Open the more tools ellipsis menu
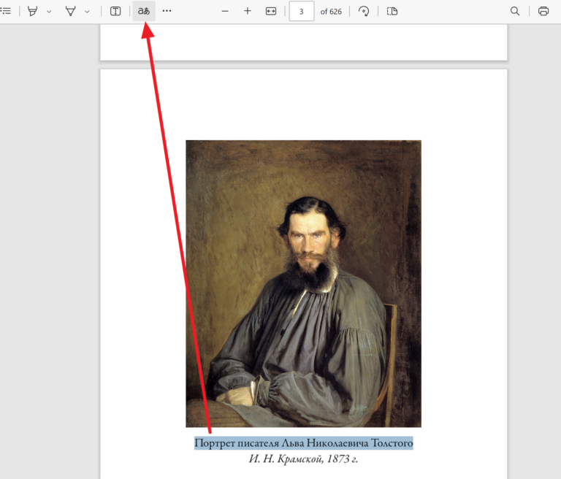Screen dimensions: 561x479 pos(167,11)
